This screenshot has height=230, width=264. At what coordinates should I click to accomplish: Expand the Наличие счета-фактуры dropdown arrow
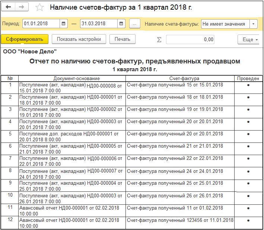pyautogui.click(x=254, y=24)
